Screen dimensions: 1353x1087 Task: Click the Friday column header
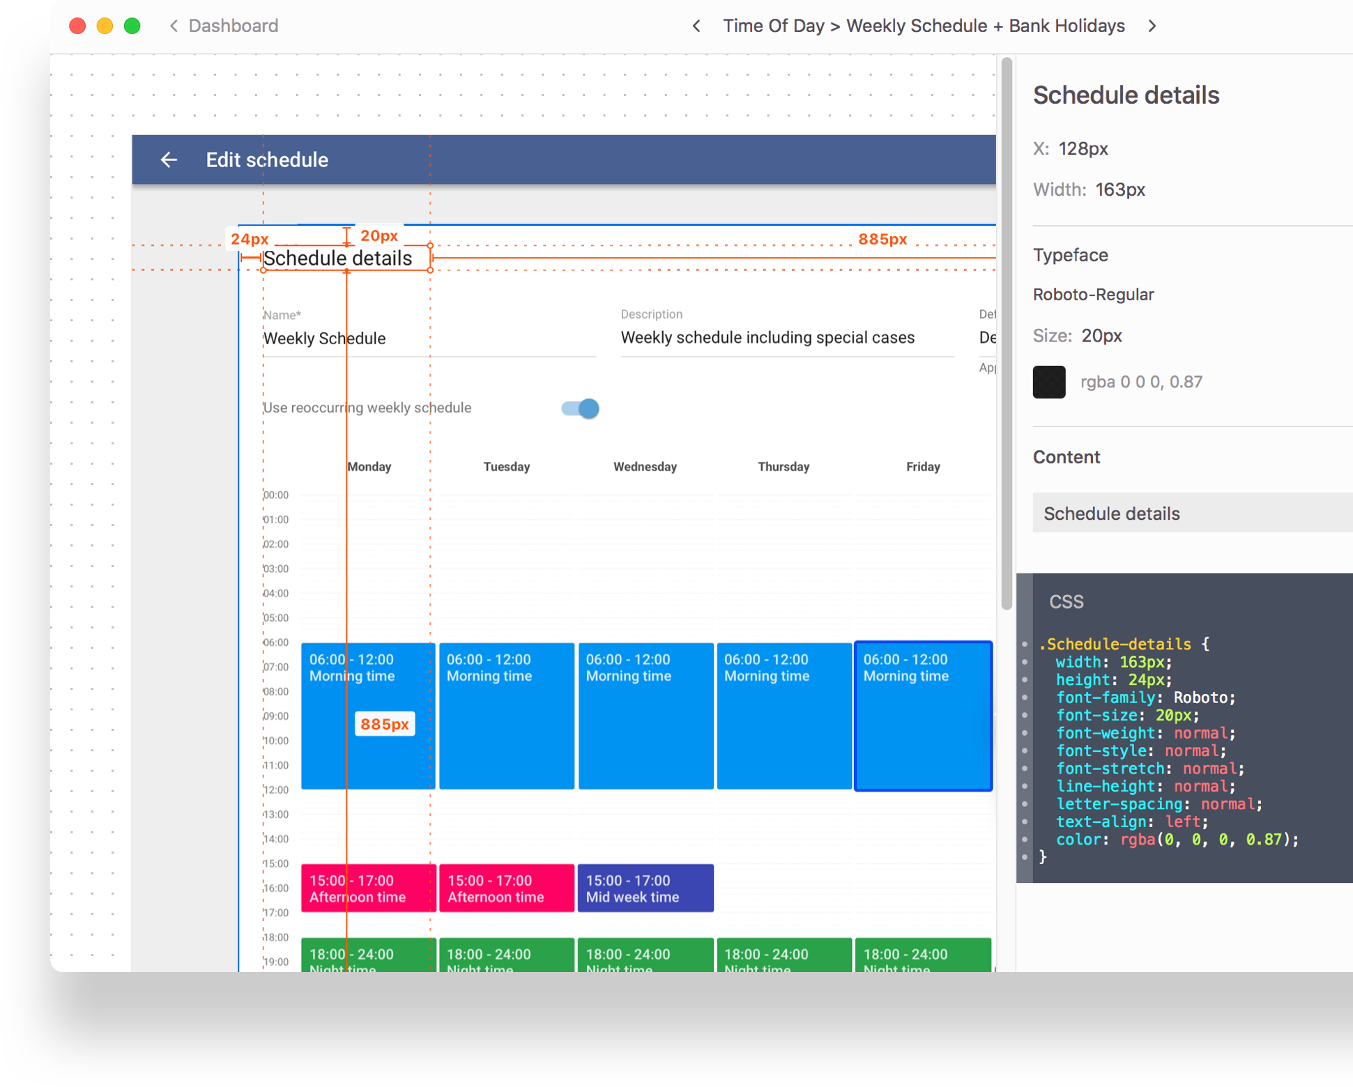[923, 467]
